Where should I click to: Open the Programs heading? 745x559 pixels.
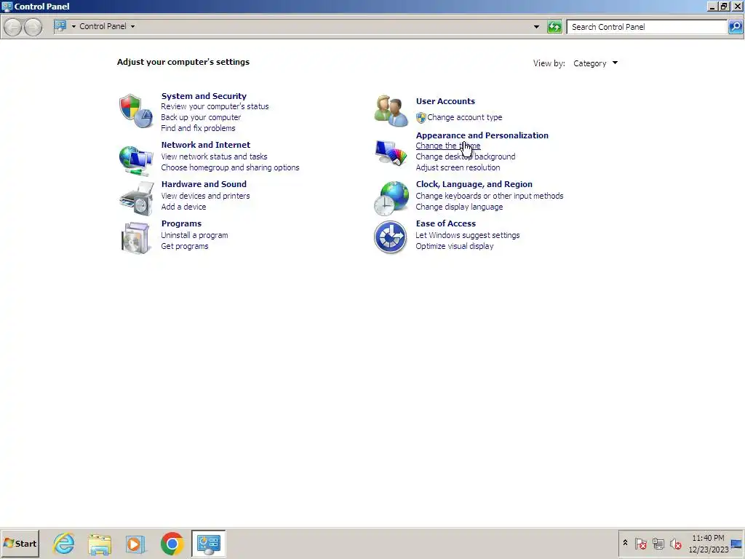click(181, 223)
